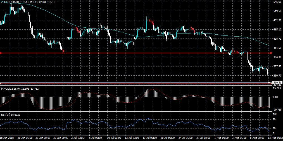Click the 0.00 MACD scale value
Image resolution: width=283 pixels, height=141 pixels.
coord(276,97)
